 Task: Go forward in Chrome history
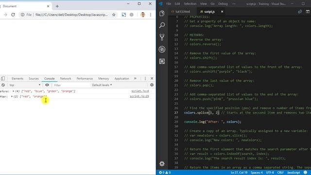pos(5,15)
